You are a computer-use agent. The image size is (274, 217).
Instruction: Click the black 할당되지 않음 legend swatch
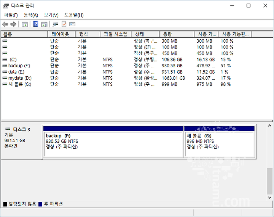point(5,204)
